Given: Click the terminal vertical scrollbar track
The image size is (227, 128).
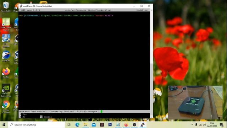Looking at the screenshot, I should (151, 64).
